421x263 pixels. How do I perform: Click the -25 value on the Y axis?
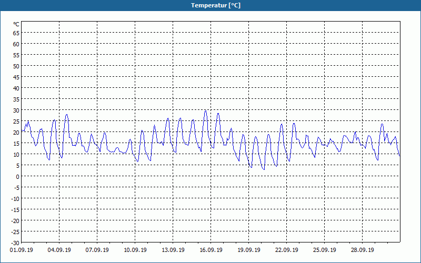pyautogui.click(x=15, y=232)
